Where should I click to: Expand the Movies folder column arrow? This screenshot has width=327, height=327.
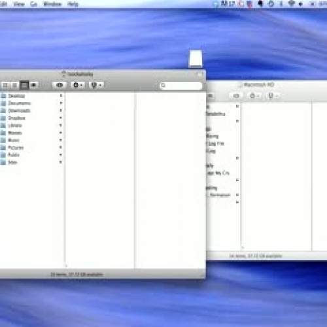pyautogui.click(x=61, y=133)
